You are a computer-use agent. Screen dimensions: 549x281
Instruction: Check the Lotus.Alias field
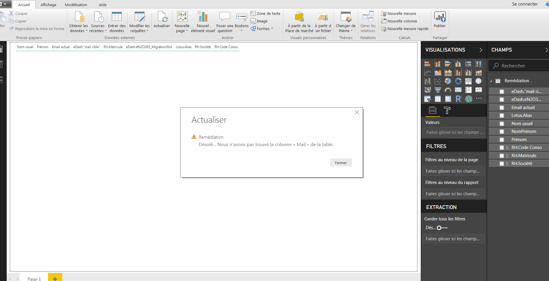pyautogui.click(x=502, y=115)
